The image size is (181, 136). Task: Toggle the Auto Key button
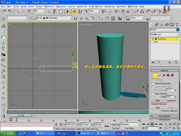click(x=115, y=124)
